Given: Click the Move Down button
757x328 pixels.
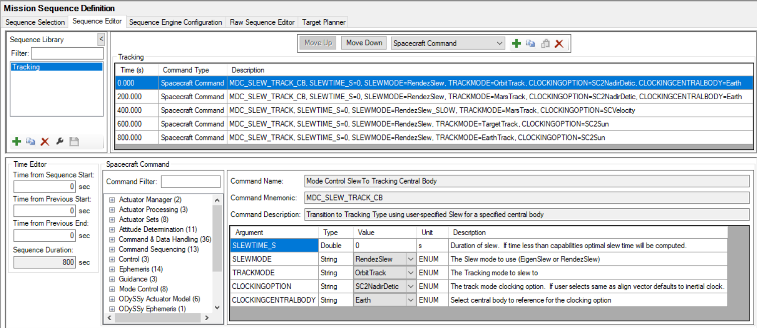Looking at the screenshot, I should (x=364, y=43).
